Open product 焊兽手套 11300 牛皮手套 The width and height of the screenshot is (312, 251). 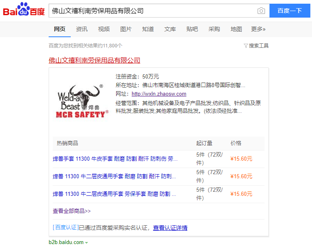[x=115, y=159]
